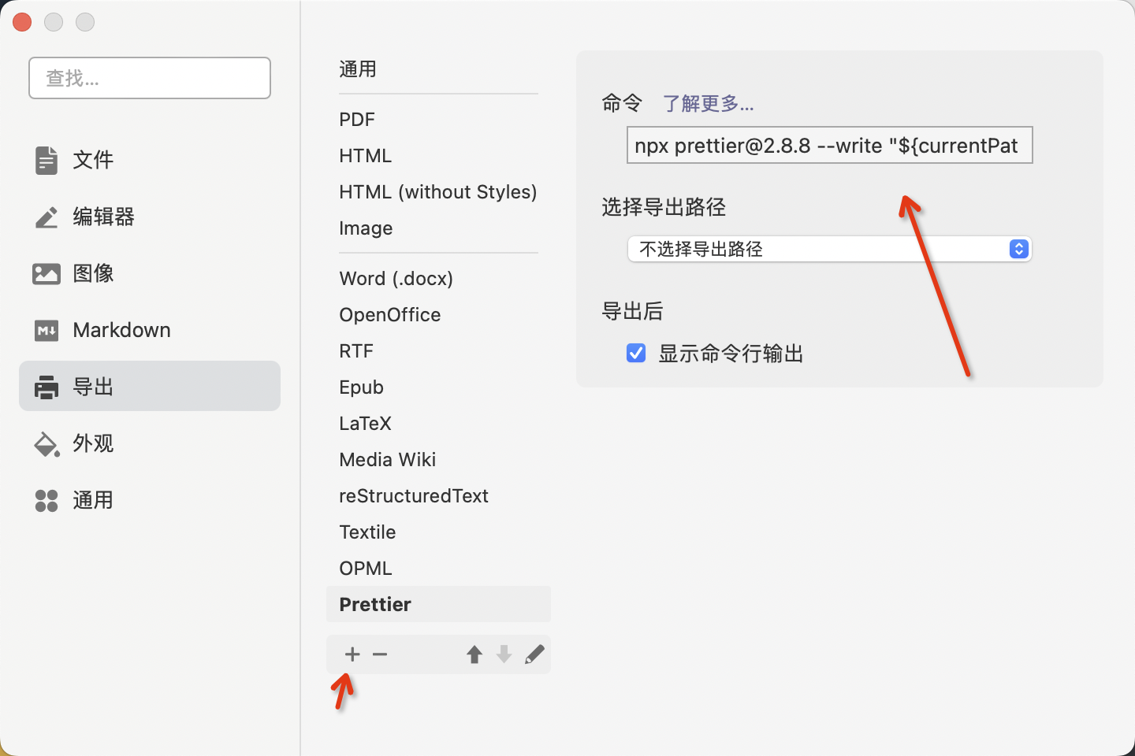Choose HTML (without Styles) export option

[437, 192]
